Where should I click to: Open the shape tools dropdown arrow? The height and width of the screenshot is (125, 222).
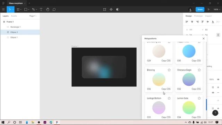[28, 10]
